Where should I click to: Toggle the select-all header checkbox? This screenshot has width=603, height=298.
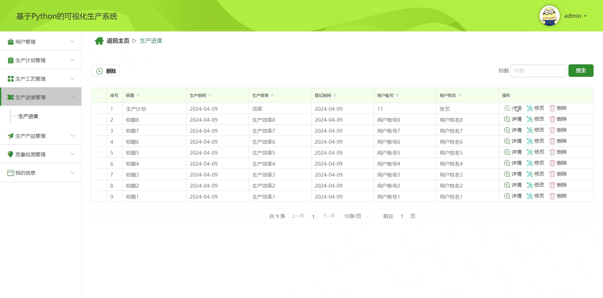click(97, 95)
